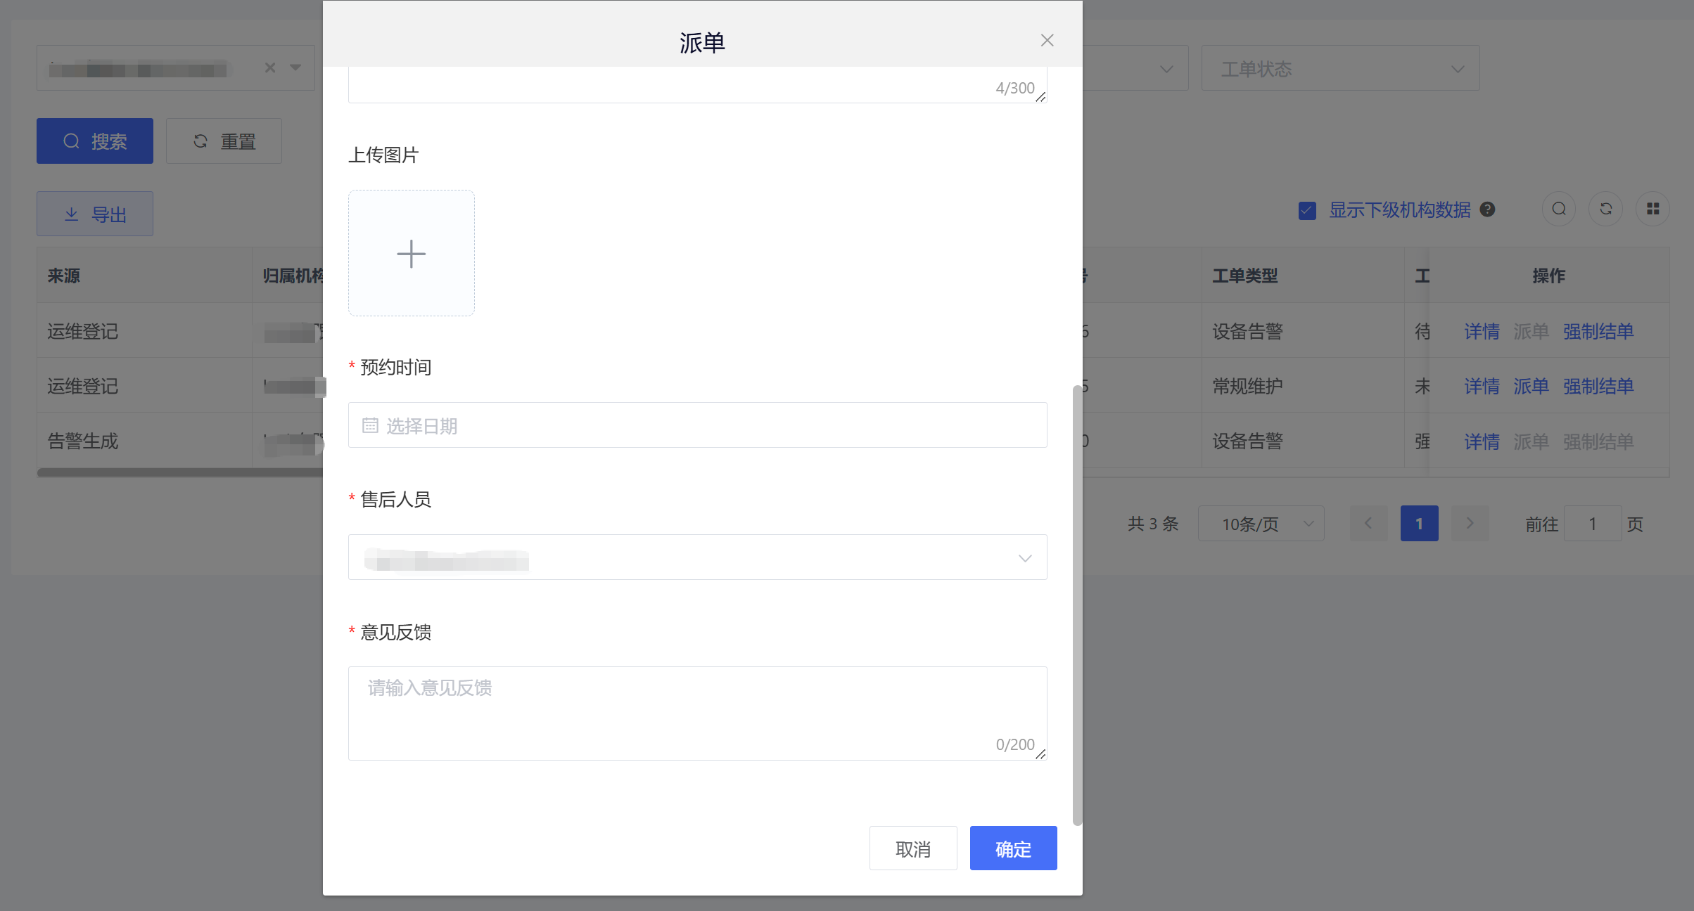Click the help question mark icon
The width and height of the screenshot is (1694, 911).
1487,209
